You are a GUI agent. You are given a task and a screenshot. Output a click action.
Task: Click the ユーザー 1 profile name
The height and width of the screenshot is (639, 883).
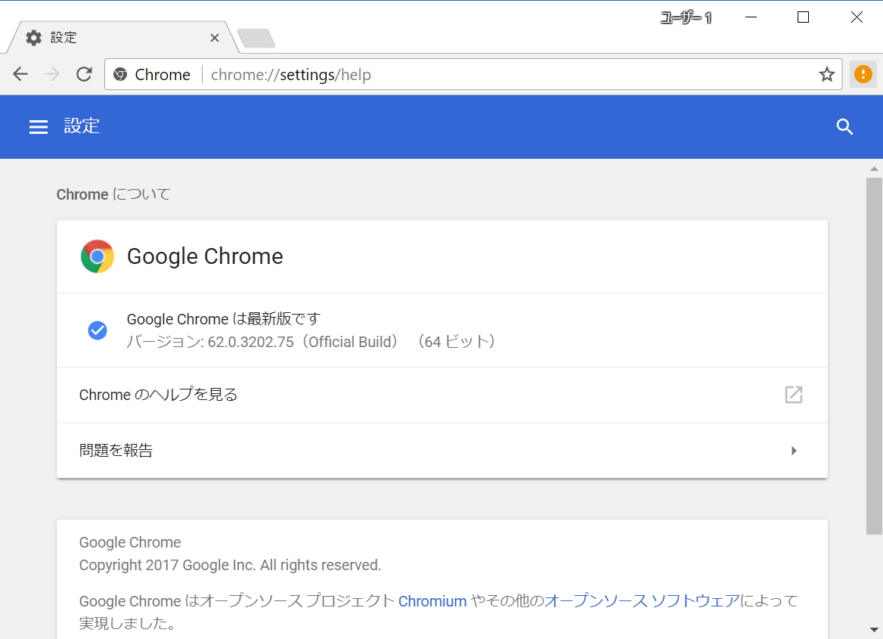click(x=685, y=17)
